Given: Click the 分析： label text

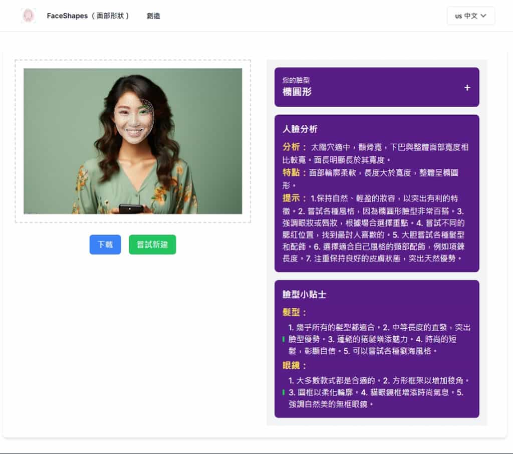Looking at the screenshot, I should [294, 147].
